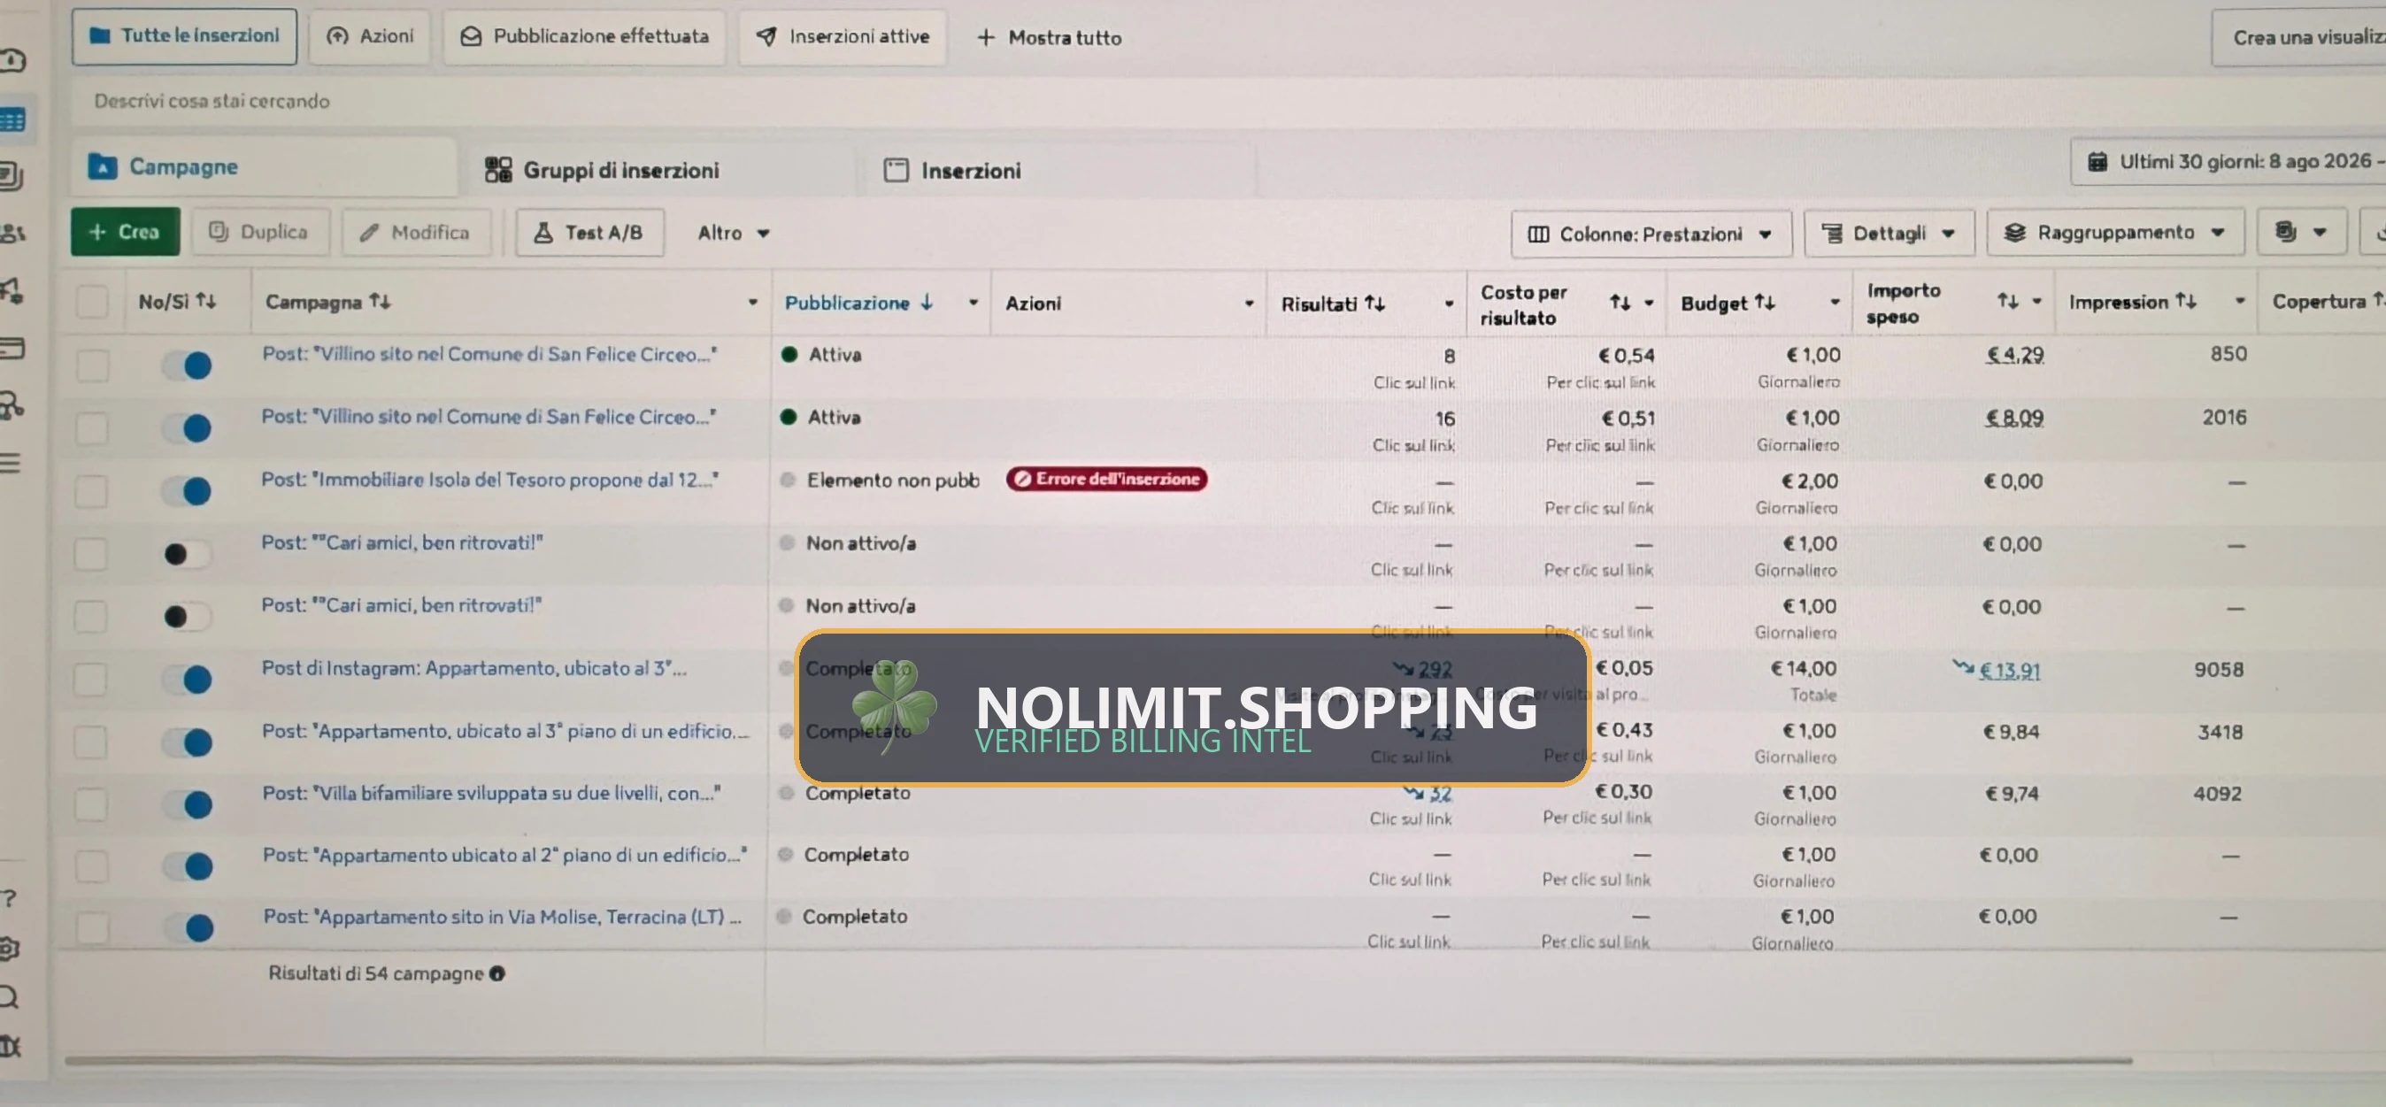Toggle the Post di Instagram Appartamento campaign
The height and width of the screenshot is (1107, 2386).
point(187,679)
